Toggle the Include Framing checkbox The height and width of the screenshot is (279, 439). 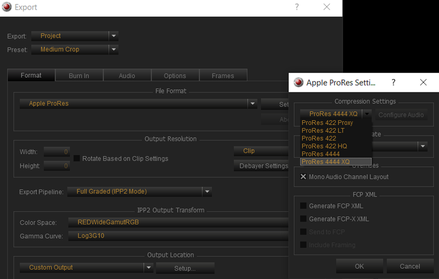[x=303, y=245]
